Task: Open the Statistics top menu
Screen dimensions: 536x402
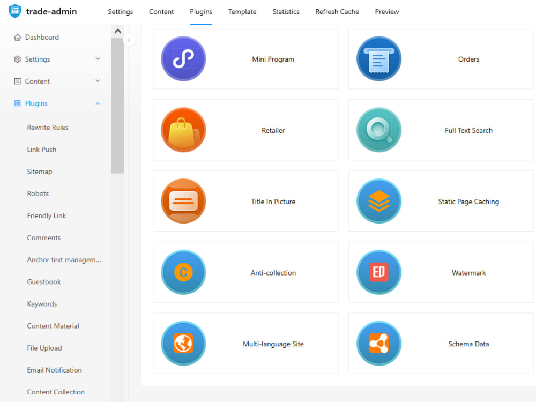Action: [x=286, y=12]
